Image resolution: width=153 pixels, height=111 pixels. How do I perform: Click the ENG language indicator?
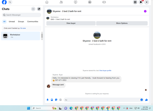tap(131, 108)
